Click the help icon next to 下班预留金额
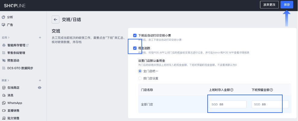This screenshot has width=298, height=121. click(271, 90)
